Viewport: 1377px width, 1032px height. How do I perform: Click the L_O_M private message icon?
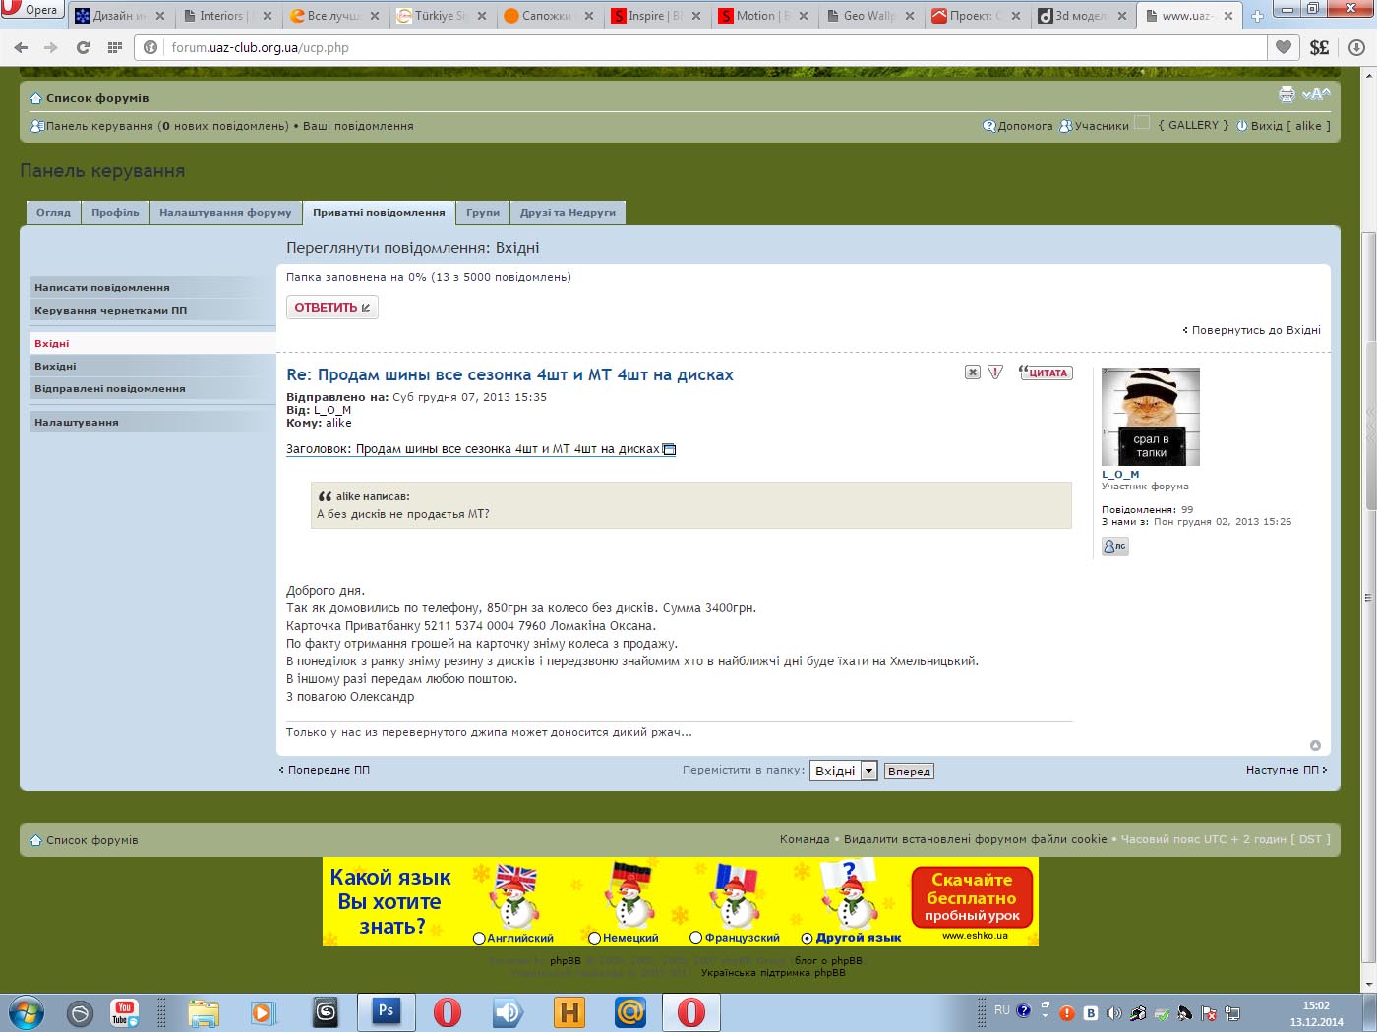1114,546
